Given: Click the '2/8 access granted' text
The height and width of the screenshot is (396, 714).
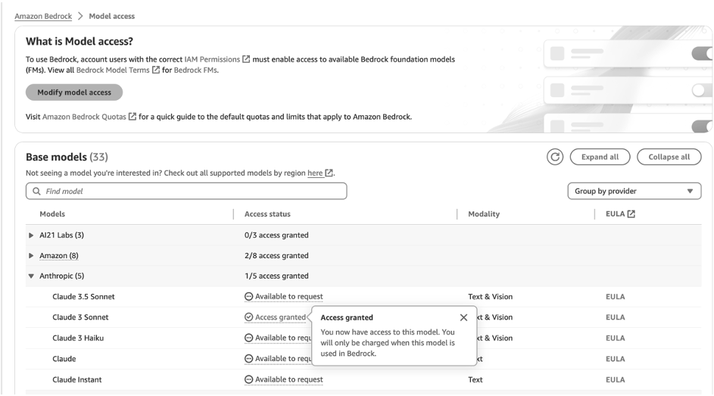Looking at the screenshot, I should coord(276,256).
